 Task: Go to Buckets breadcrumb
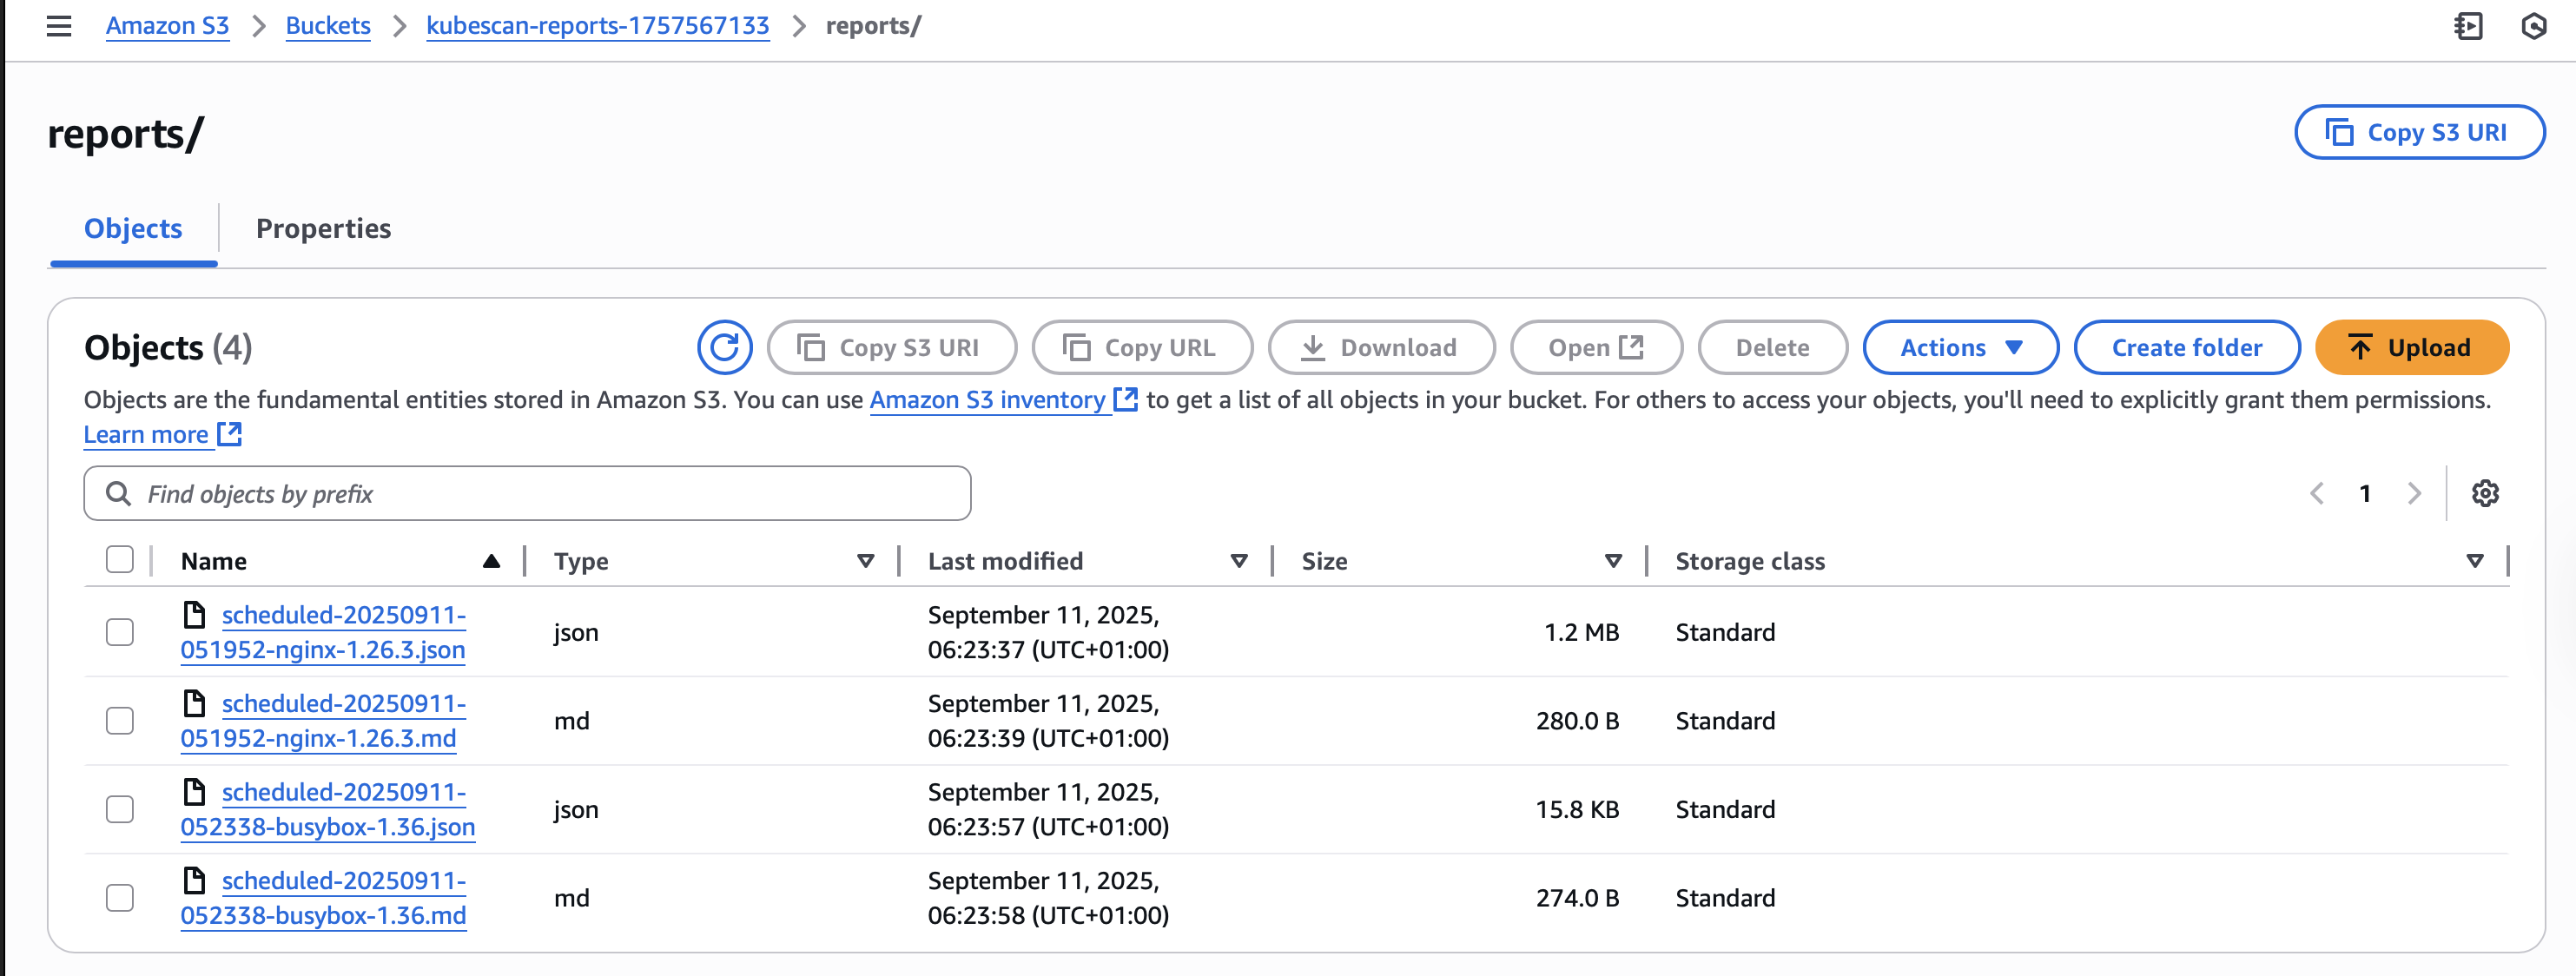click(328, 26)
